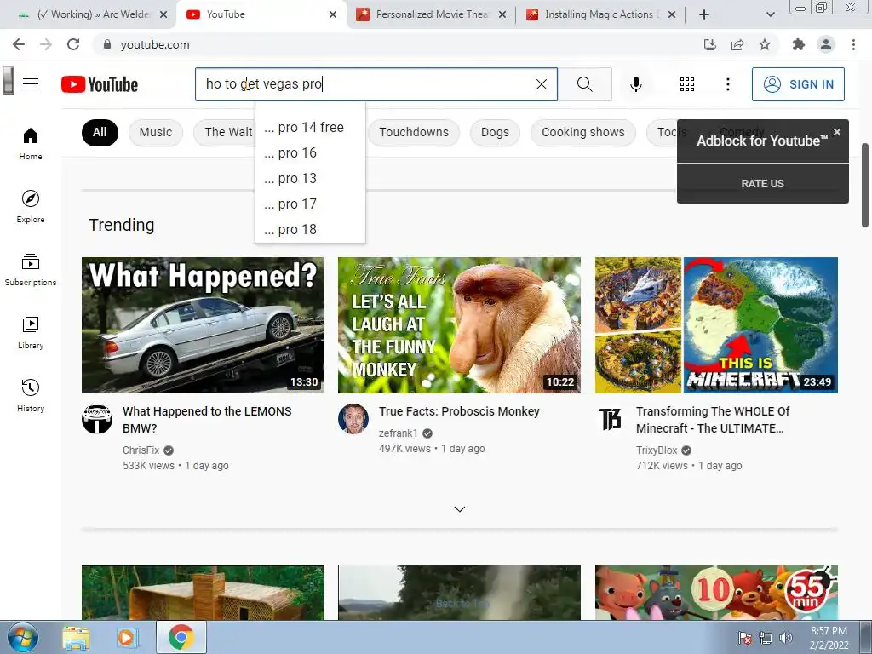Click the volume speaker tray icon
Viewport: 872px width, 654px height.
(785, 638)
